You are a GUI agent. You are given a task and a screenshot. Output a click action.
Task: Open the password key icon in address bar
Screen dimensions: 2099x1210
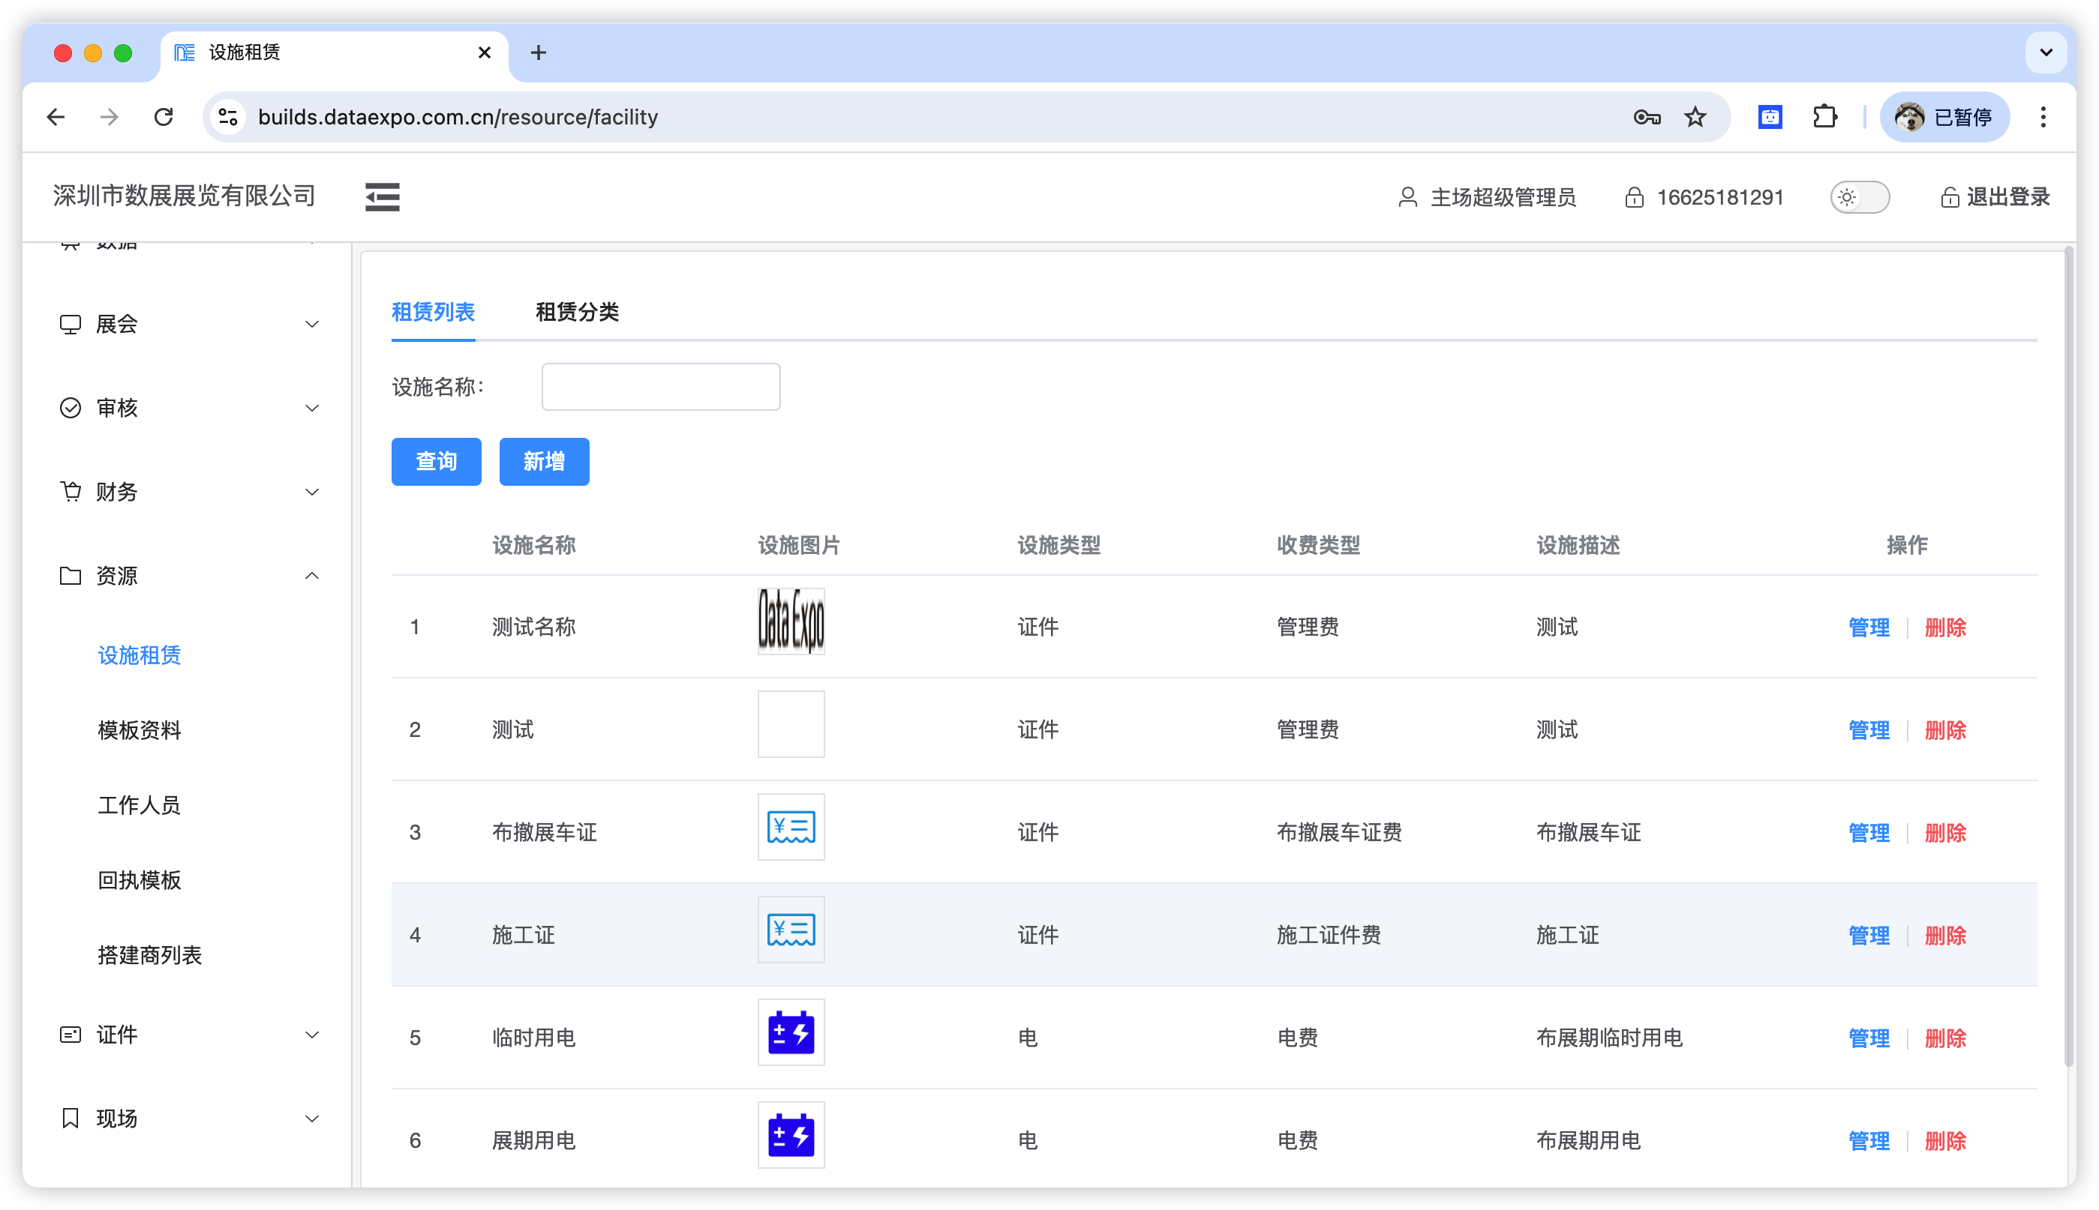(1646, 117)
